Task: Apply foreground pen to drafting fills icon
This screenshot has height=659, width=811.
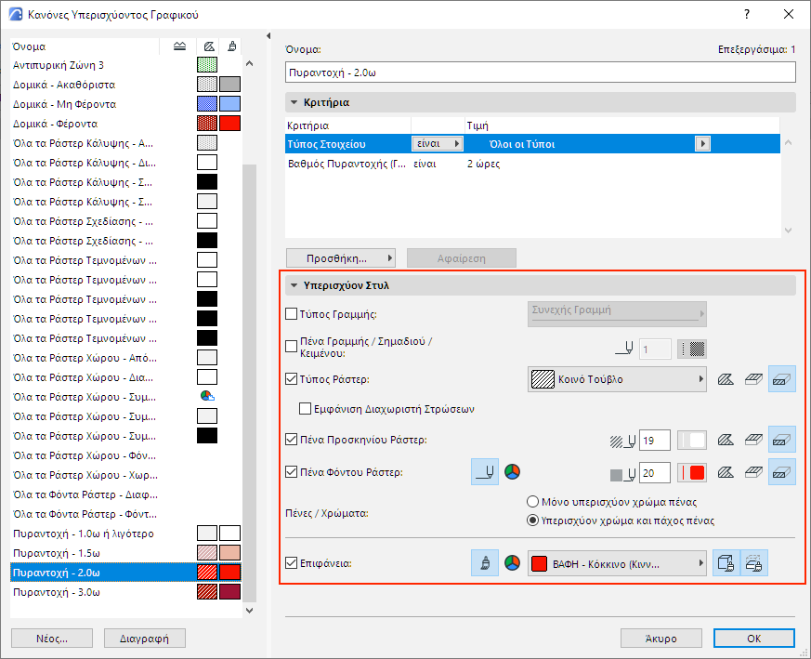Action: (x=726, y=441)
